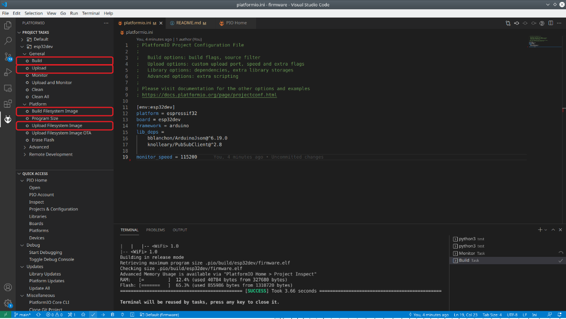This screenshot has width=566, height=319.
Task: Run the Upload task
Action: pos(65,68)
